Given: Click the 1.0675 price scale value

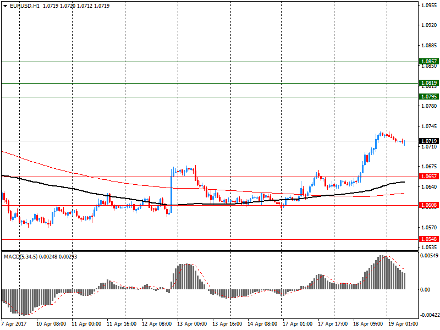Looking at the screenshot, I should coord(430,167).
